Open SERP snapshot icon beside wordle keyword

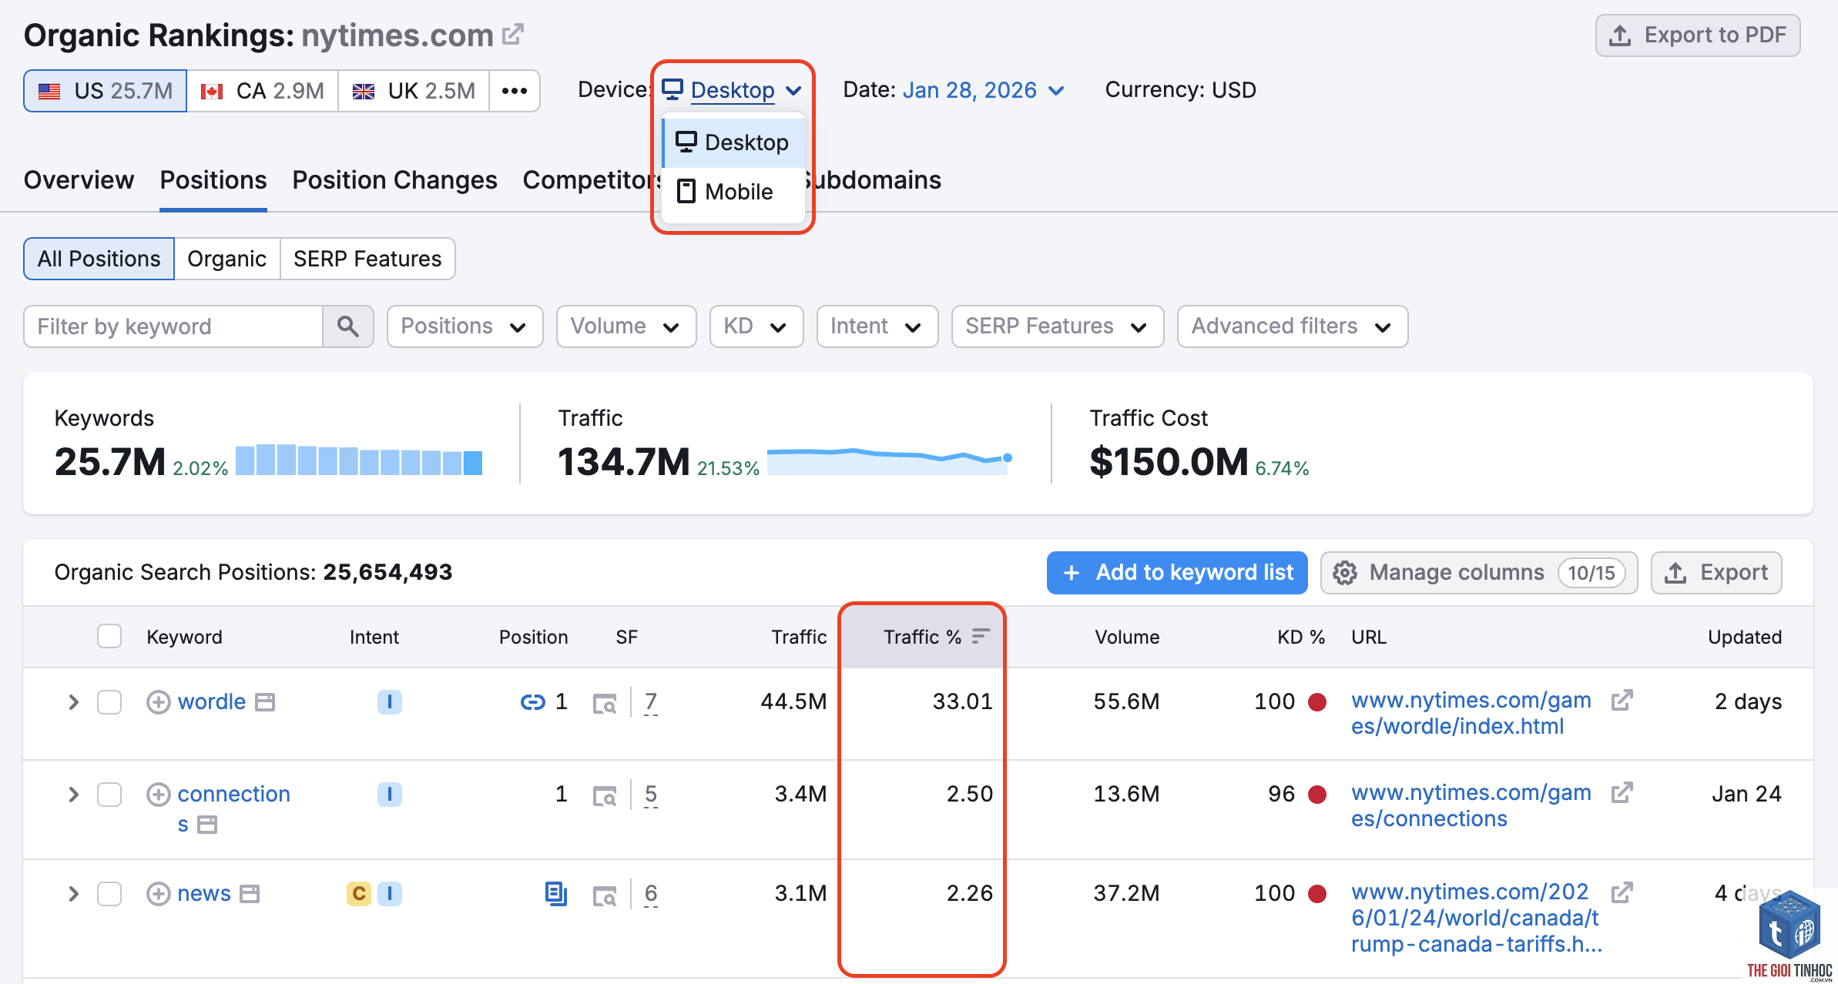(265, 702)
